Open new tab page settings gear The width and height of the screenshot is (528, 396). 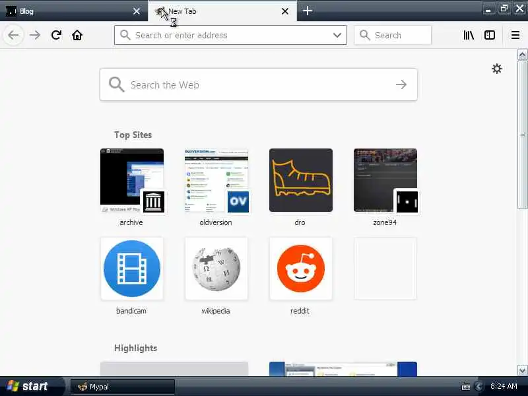(x=497, y=69)
